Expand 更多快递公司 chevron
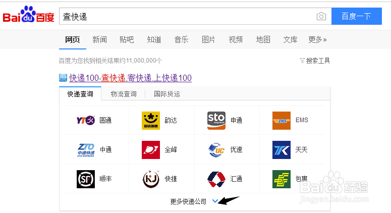Viewport: 391px width, 213px height. [x=215, y=201]
